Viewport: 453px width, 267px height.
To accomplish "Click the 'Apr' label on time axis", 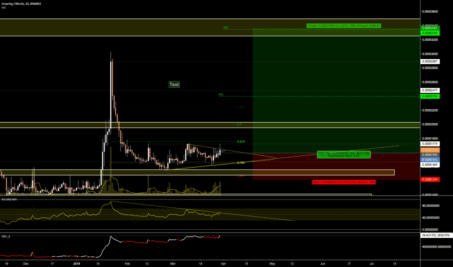I will click(223, 264).
